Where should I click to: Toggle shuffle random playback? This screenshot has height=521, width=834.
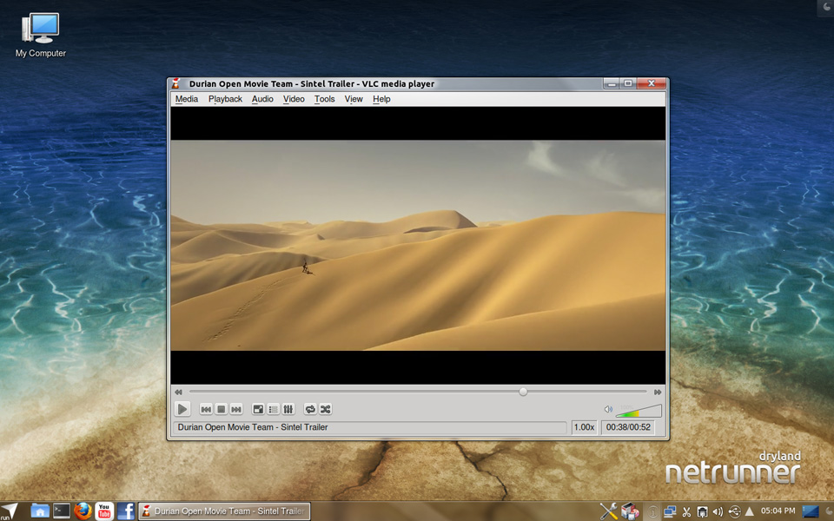coord(325,409)
